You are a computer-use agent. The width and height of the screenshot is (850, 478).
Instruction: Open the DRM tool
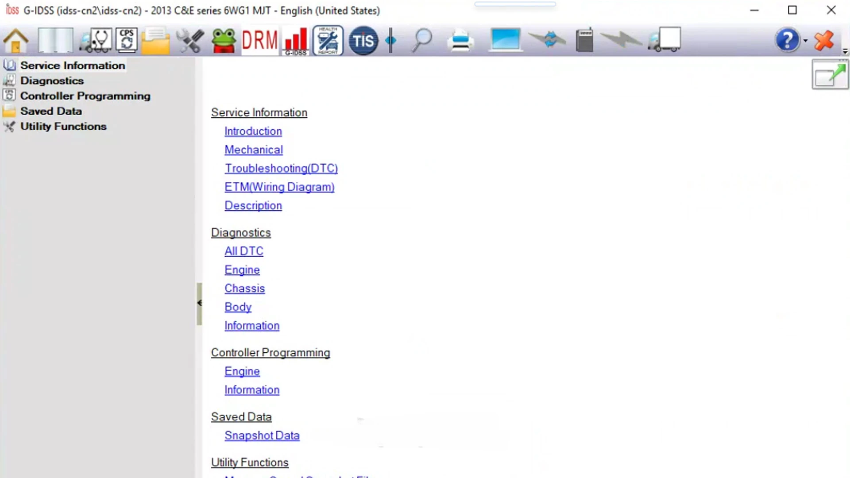click(259, 40)
